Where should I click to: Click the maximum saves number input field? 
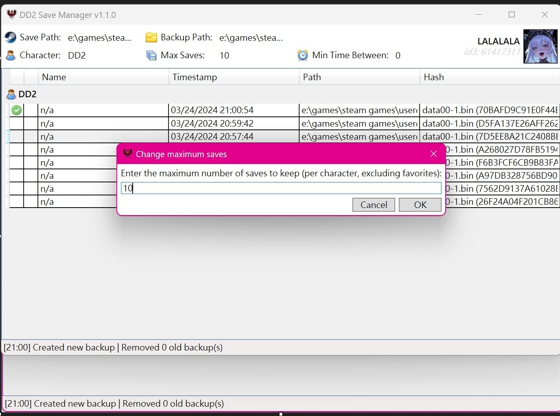tap(281, 188)
